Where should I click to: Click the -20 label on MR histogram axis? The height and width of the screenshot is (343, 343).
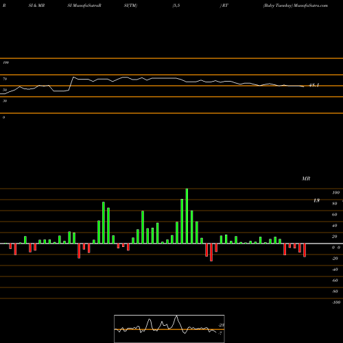[x=335, y=259]
